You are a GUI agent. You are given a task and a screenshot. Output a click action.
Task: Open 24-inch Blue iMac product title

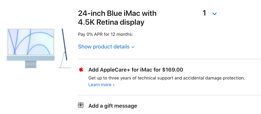[x=117, y=18]
